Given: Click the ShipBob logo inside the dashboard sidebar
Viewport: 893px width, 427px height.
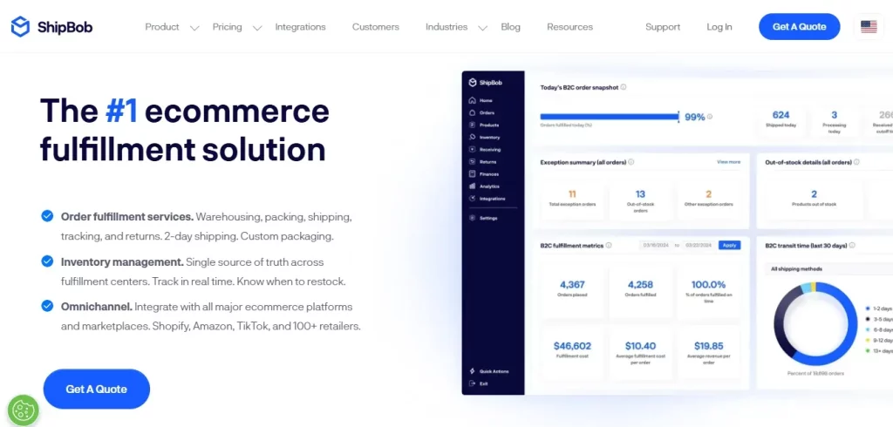Looking at the screenshot, I should (485, 83).
